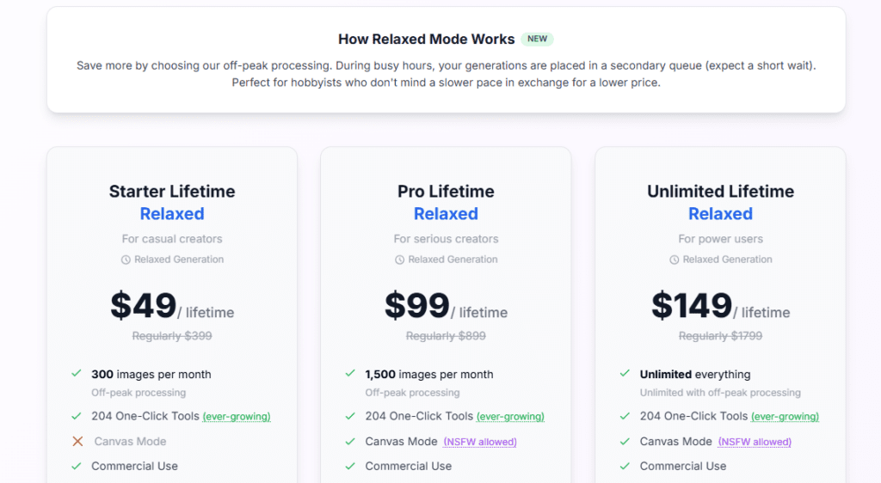Click the clock icon under Unlimited Lifetime

[674, 260]
